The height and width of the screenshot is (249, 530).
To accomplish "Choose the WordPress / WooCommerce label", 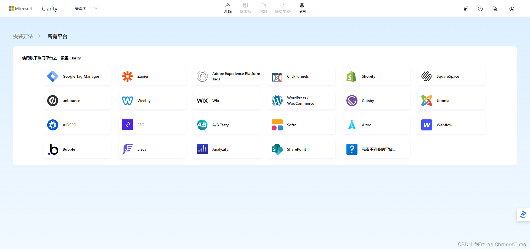I will pos(301,101).
